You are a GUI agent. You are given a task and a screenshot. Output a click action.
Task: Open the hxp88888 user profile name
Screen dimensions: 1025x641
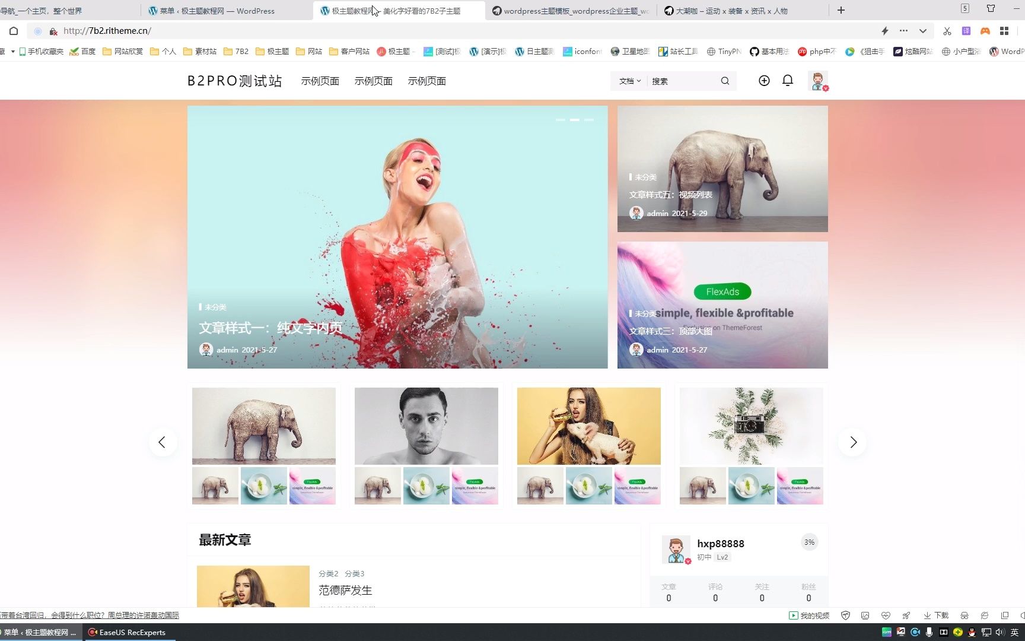(721, 544)
